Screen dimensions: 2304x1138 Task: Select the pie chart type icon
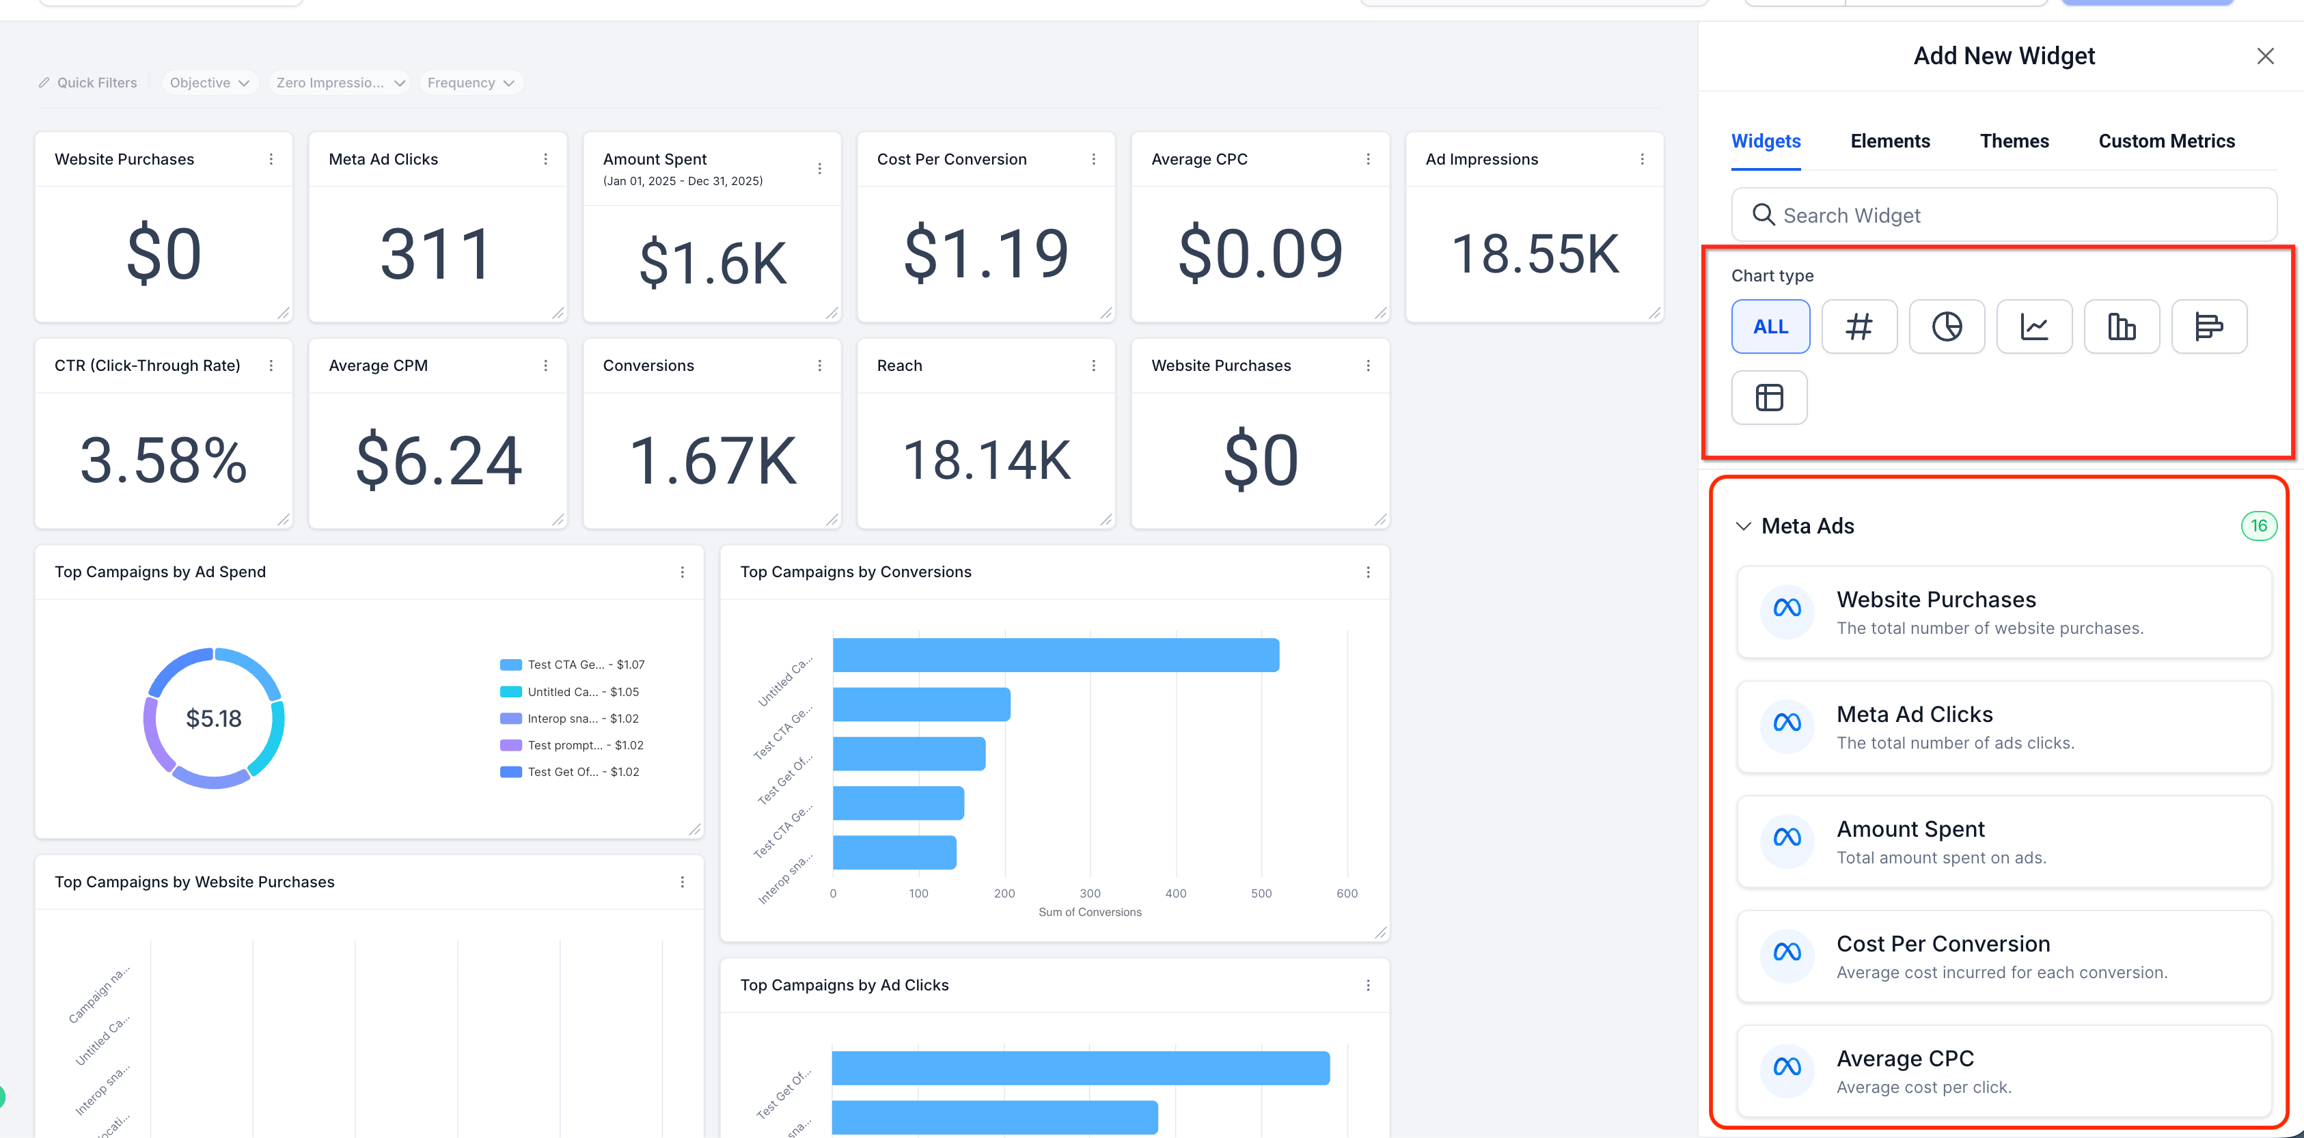[1946, 327]
